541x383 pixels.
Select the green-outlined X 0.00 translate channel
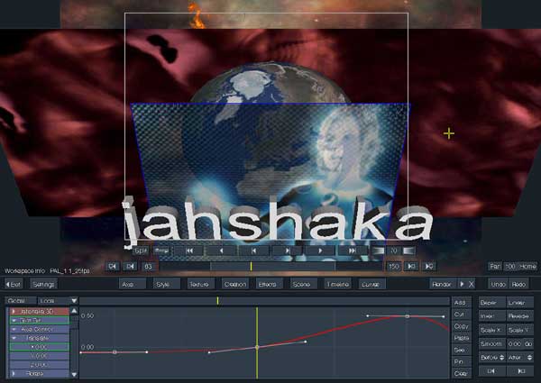point(40,347)
